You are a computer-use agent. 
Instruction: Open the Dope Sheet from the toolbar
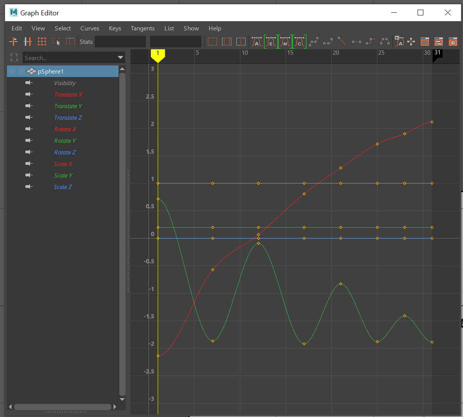pyautogui.click(x=425, y=42)
